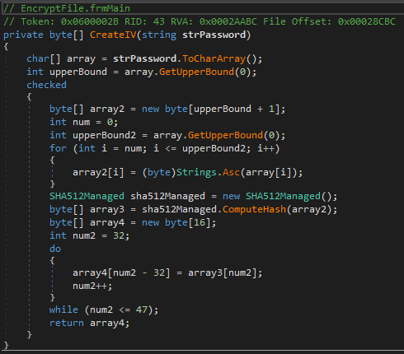This screenshot has width=404, height=354.
Task: Select the strPassword parameter in signature
Action: pyautogui.click(x=214, y=35)
